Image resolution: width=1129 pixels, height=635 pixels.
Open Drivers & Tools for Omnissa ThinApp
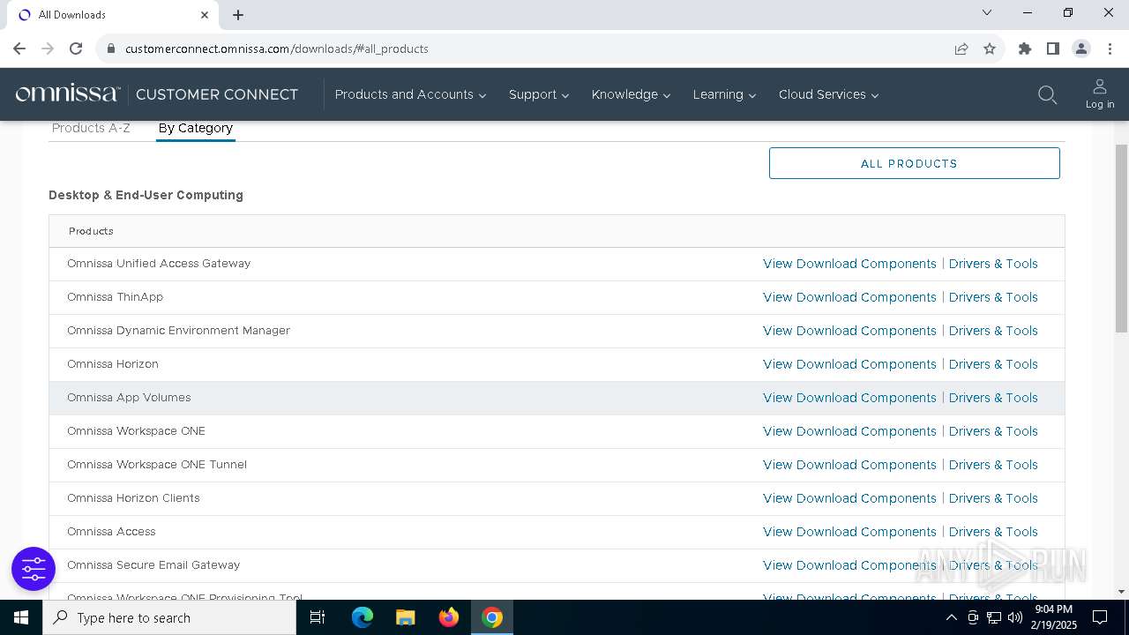point(993,297)
